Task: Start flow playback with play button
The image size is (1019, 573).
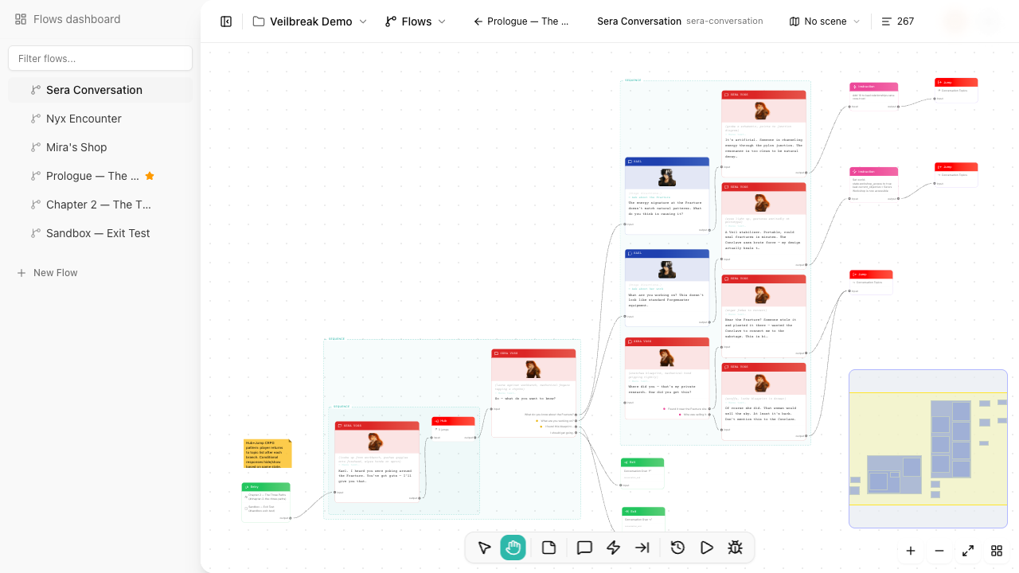Action: point(706,548)
